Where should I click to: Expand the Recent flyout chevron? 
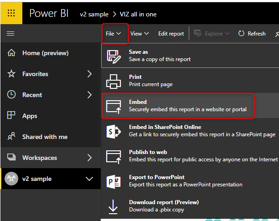pos(89,95)
